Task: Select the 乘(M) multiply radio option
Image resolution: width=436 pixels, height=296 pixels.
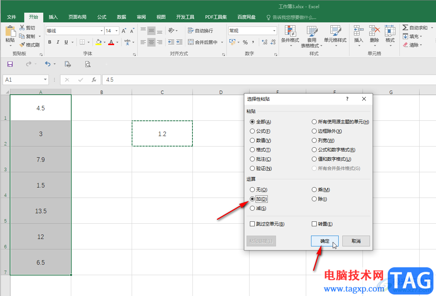Action: [314, 190]
